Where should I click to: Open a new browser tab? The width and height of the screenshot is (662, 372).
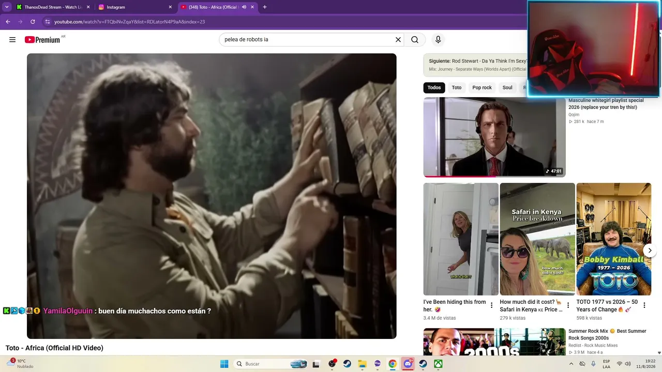click(x=265, y=7)
